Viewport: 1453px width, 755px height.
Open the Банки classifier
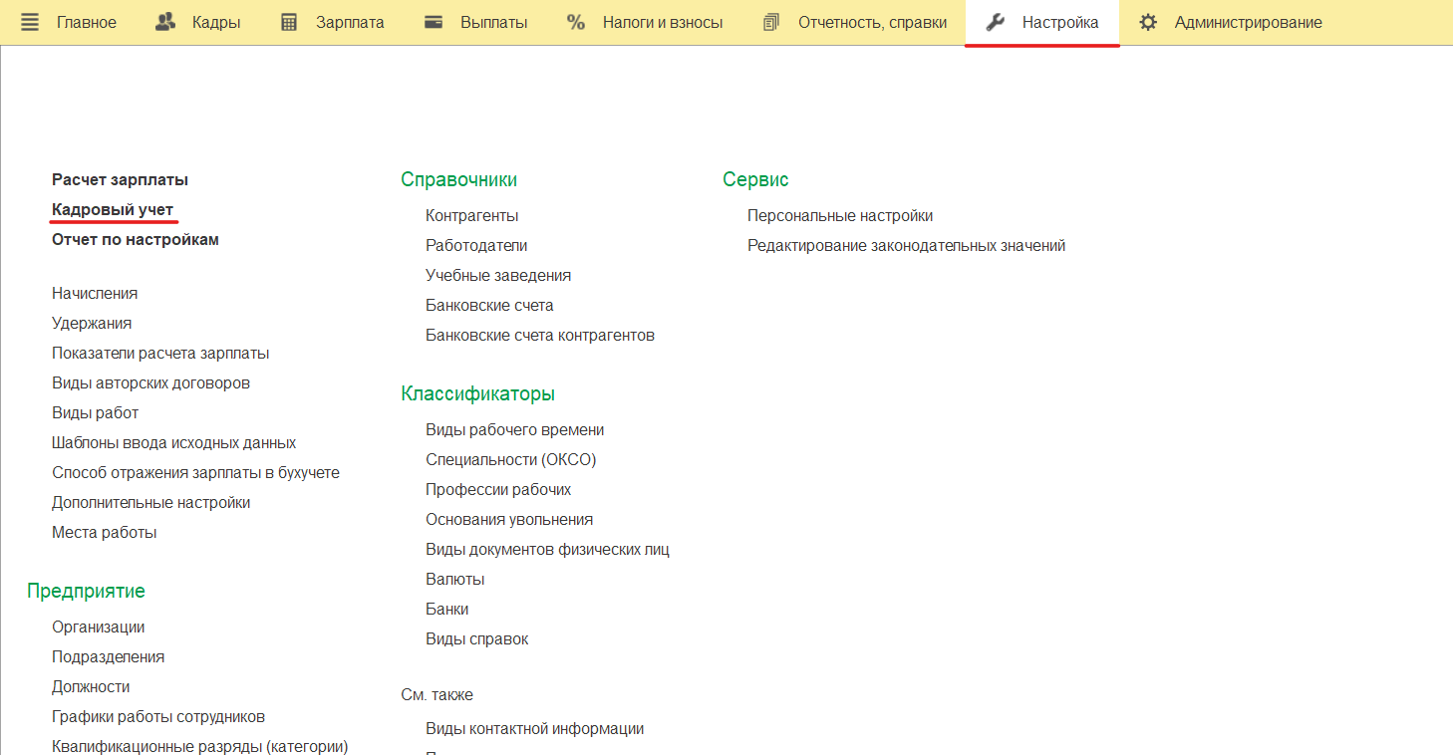[x=447, y=610]
